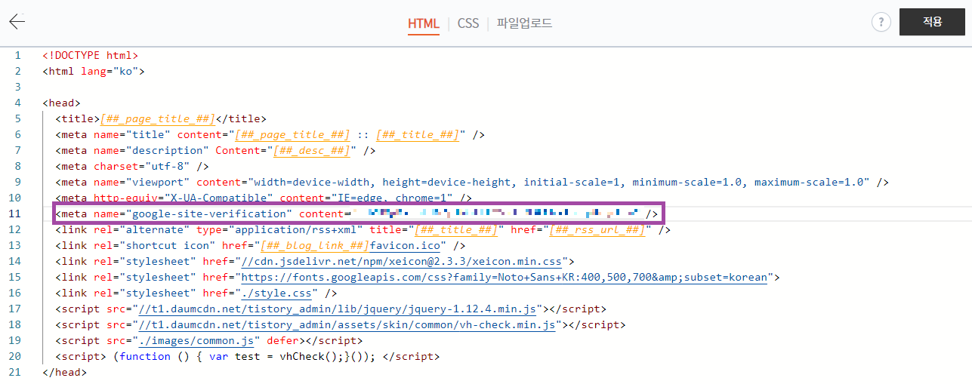Click the jquery-1.12.4.min.js script URL

338,309
